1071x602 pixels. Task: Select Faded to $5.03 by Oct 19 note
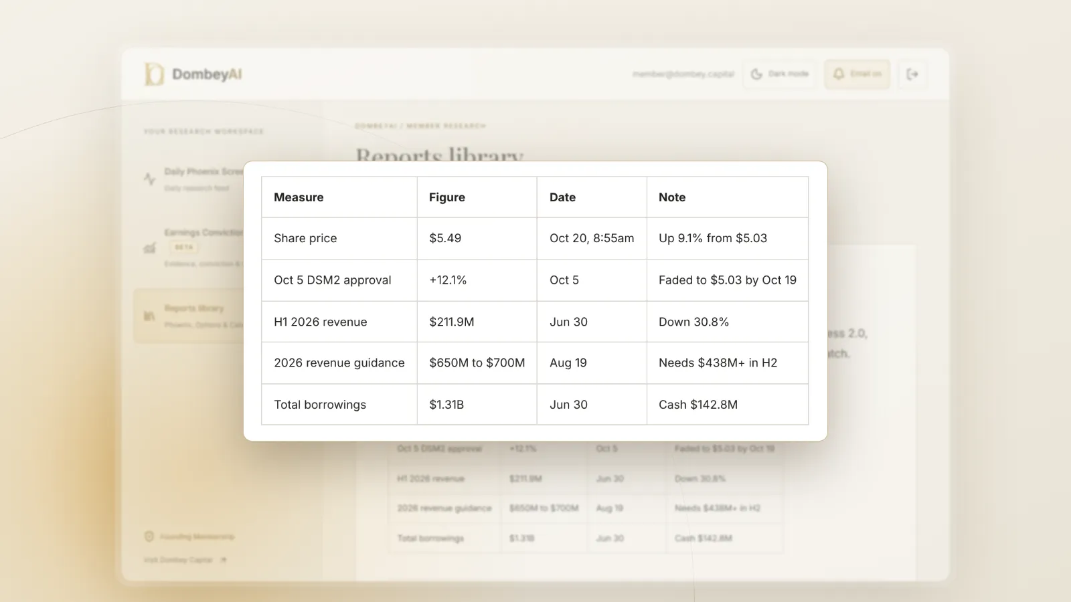coord(728,280)
